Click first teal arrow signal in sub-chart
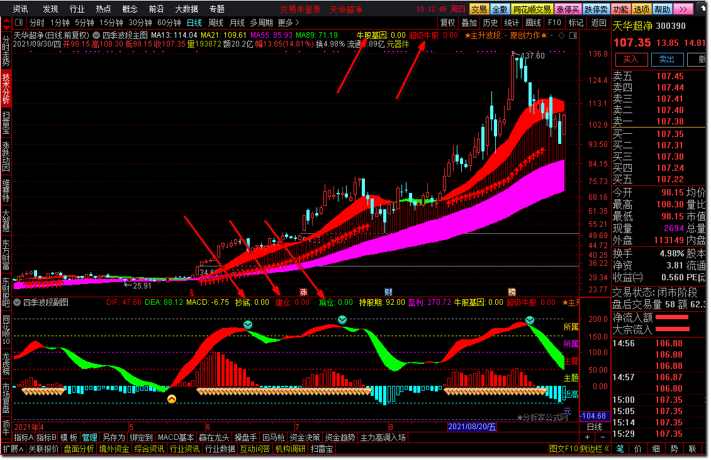This screenshot has width=711, height=460. click(247, 325)
